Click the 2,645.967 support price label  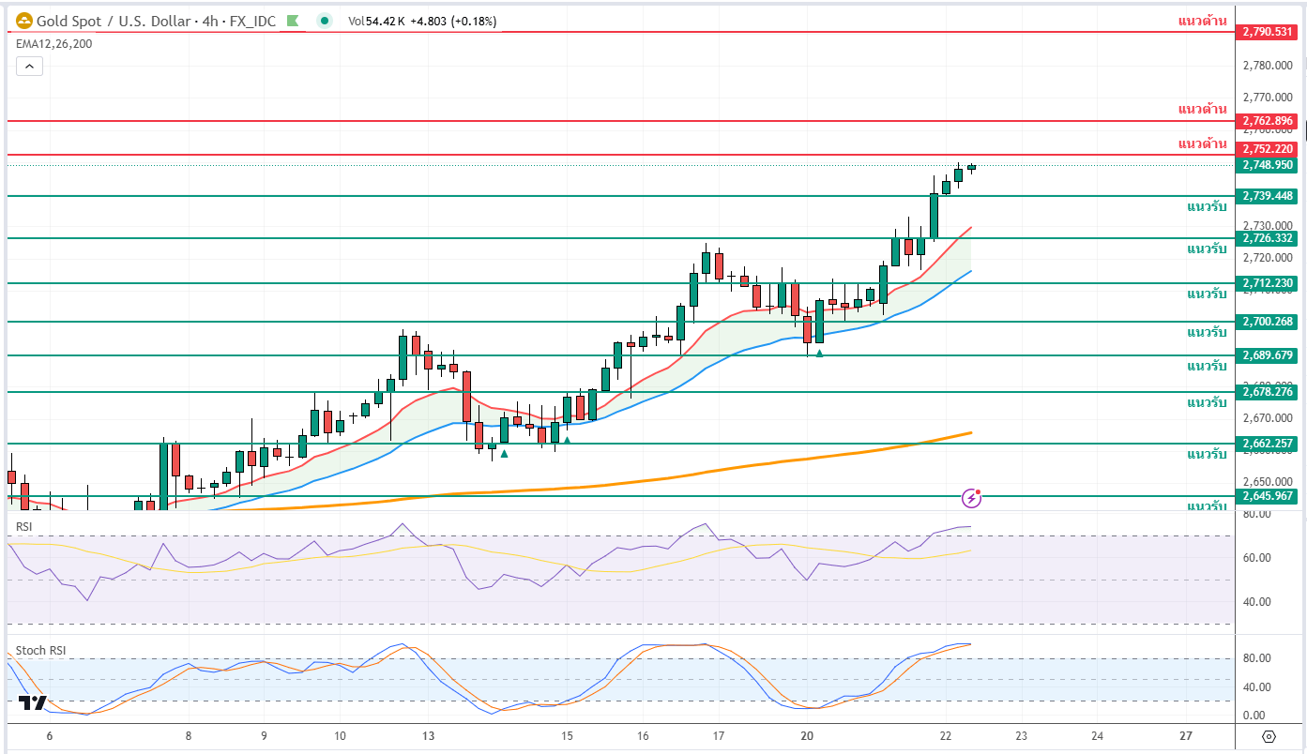[1267, 496]
